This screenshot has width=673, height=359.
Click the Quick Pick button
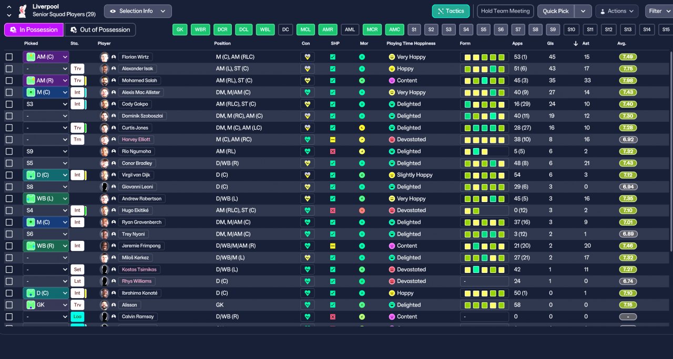[x=556, y=11]
